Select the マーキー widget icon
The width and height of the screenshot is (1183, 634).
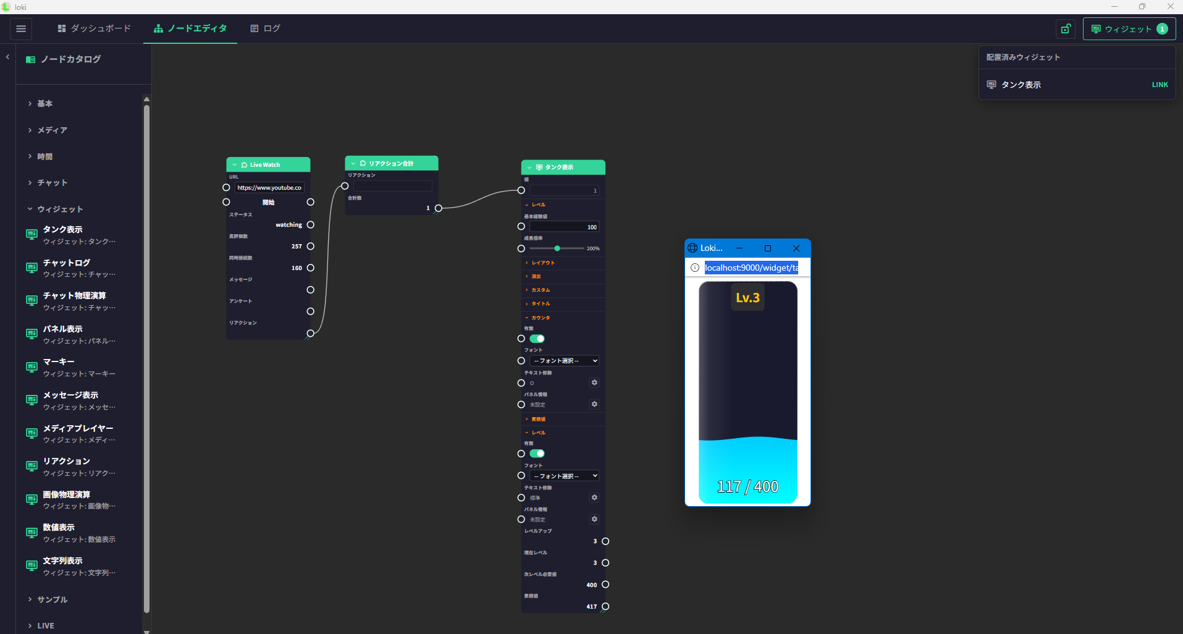pos(32,367)
